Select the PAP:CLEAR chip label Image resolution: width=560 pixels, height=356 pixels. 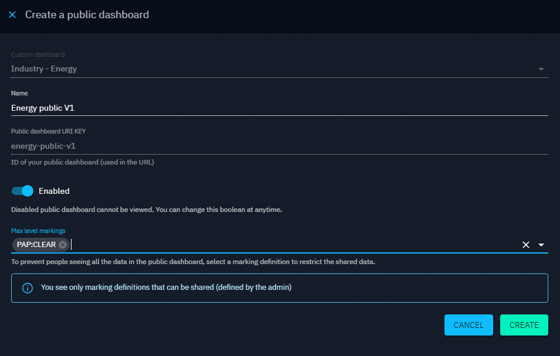(x=36, y=245)
